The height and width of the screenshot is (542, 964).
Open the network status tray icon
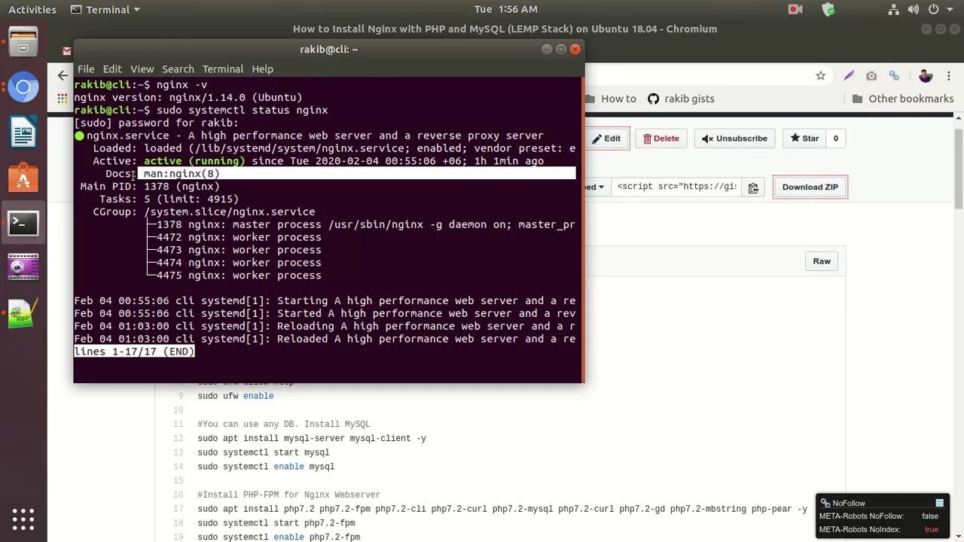point(893,9)
